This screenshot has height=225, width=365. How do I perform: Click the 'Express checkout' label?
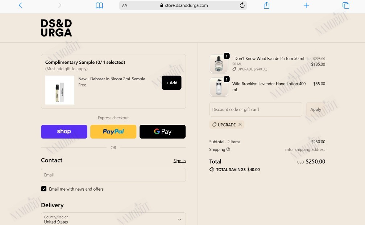(113, 118)
